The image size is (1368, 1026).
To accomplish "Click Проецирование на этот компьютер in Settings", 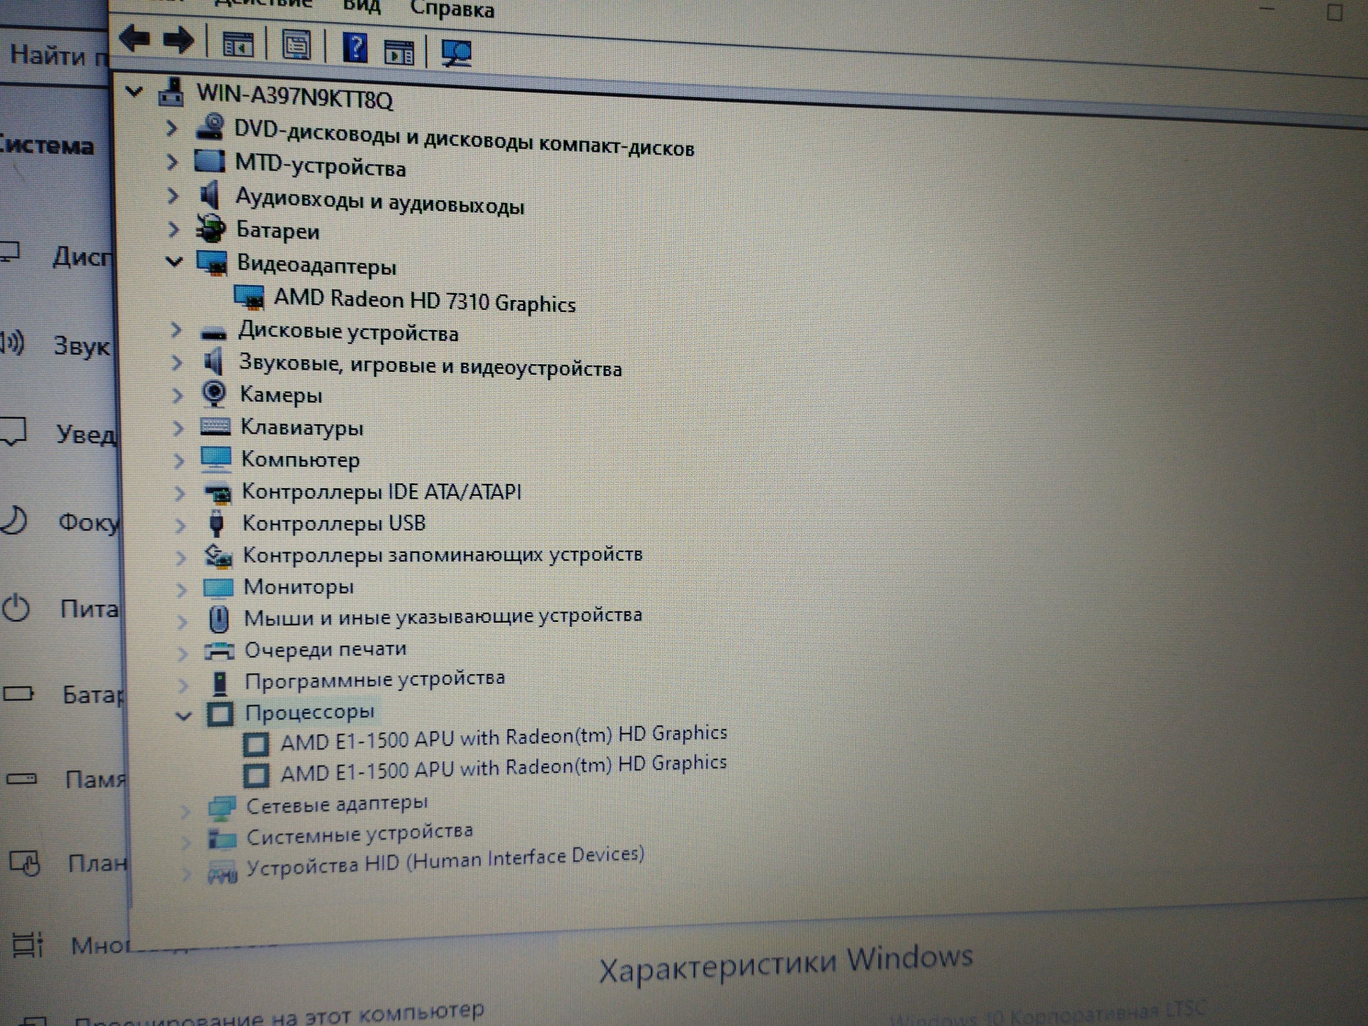I will [x=279, y=1016].
